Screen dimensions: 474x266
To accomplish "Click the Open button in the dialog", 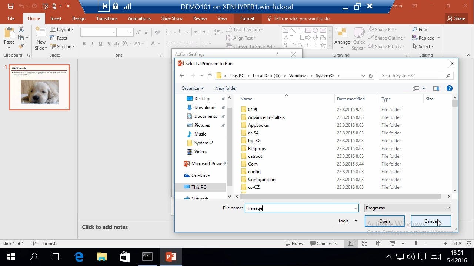I will [384, 221].
